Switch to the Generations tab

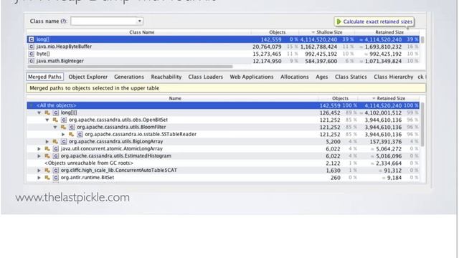129,77
